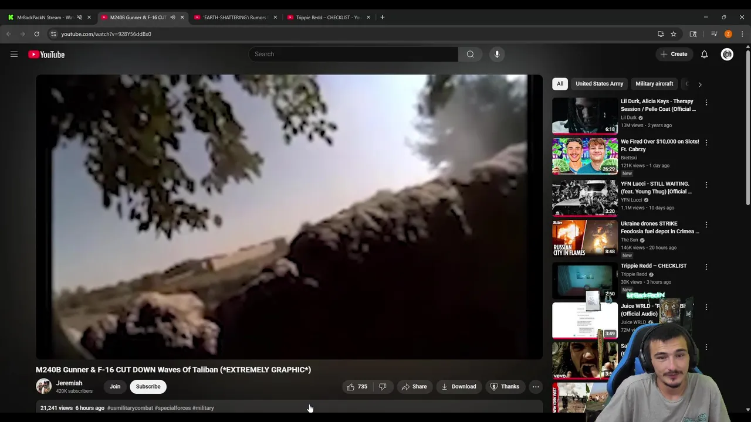Start voice search with the microphone
Screen dimensions: 751x422
[x=497, y=55]
